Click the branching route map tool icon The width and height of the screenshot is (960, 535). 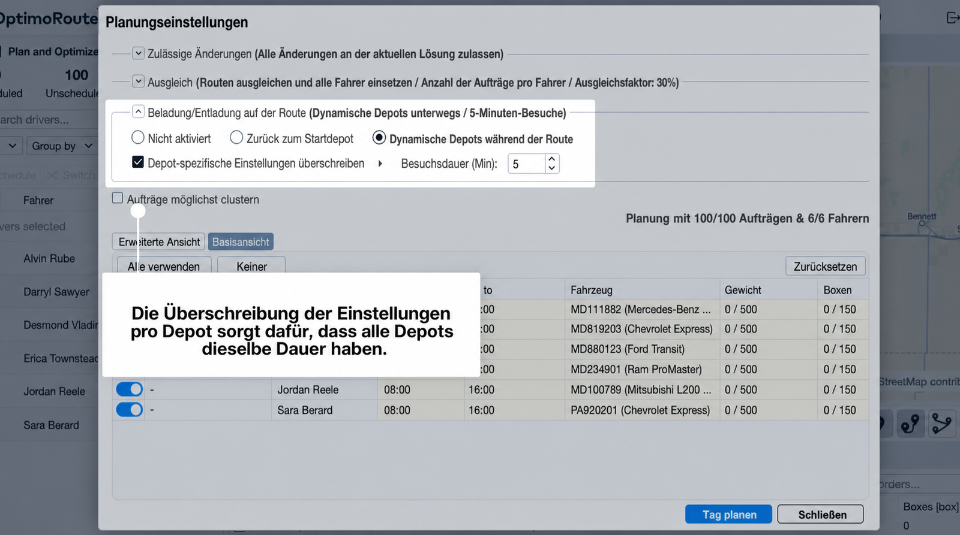point(942,424)
